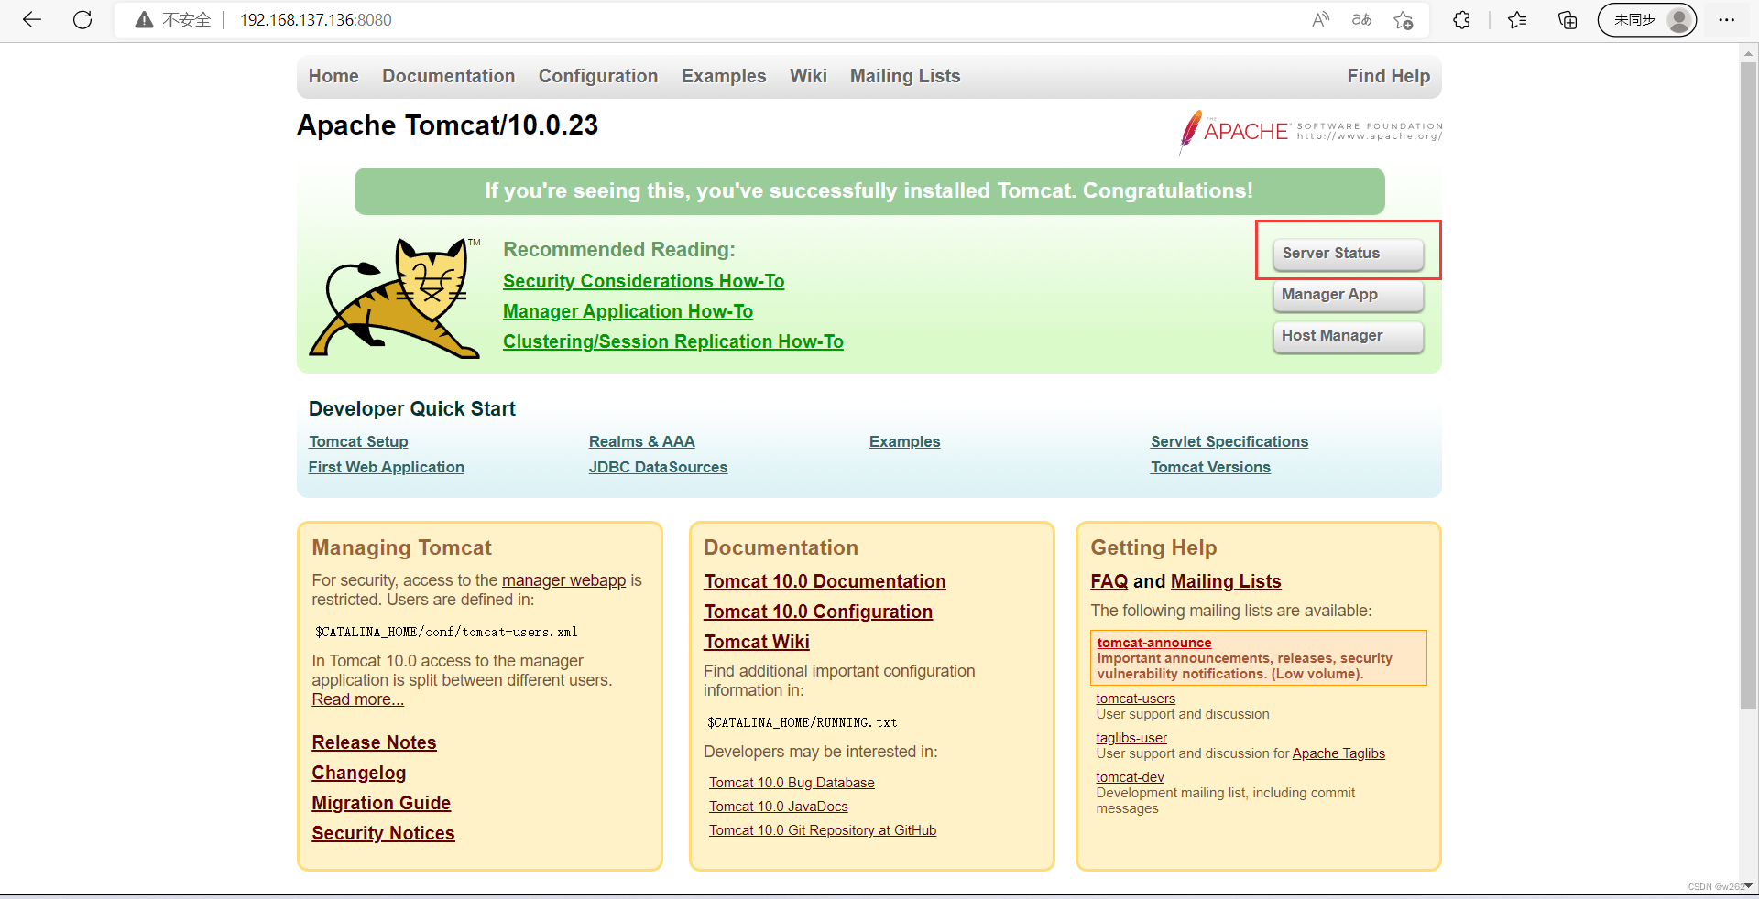The width and height of the screenshot is (1759, 899).
Task: Open the Tomcat Setup link
Action: point(358,441)
